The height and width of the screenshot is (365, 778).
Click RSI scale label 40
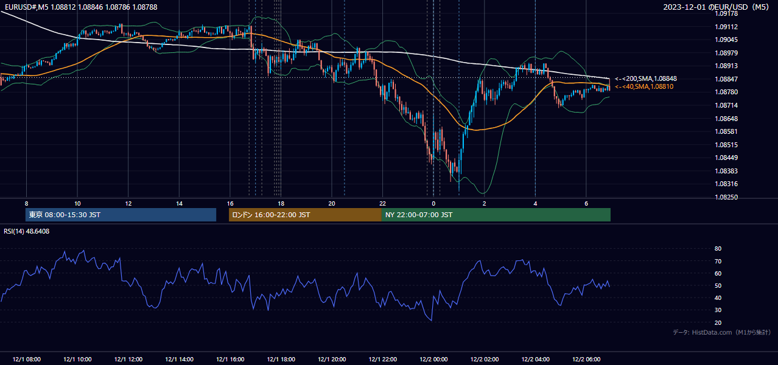coord(718,297)
